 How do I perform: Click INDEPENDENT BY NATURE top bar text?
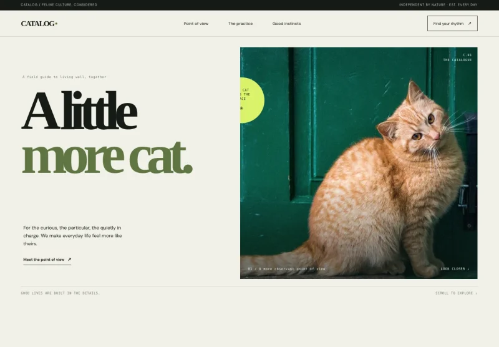click(438, 5)
